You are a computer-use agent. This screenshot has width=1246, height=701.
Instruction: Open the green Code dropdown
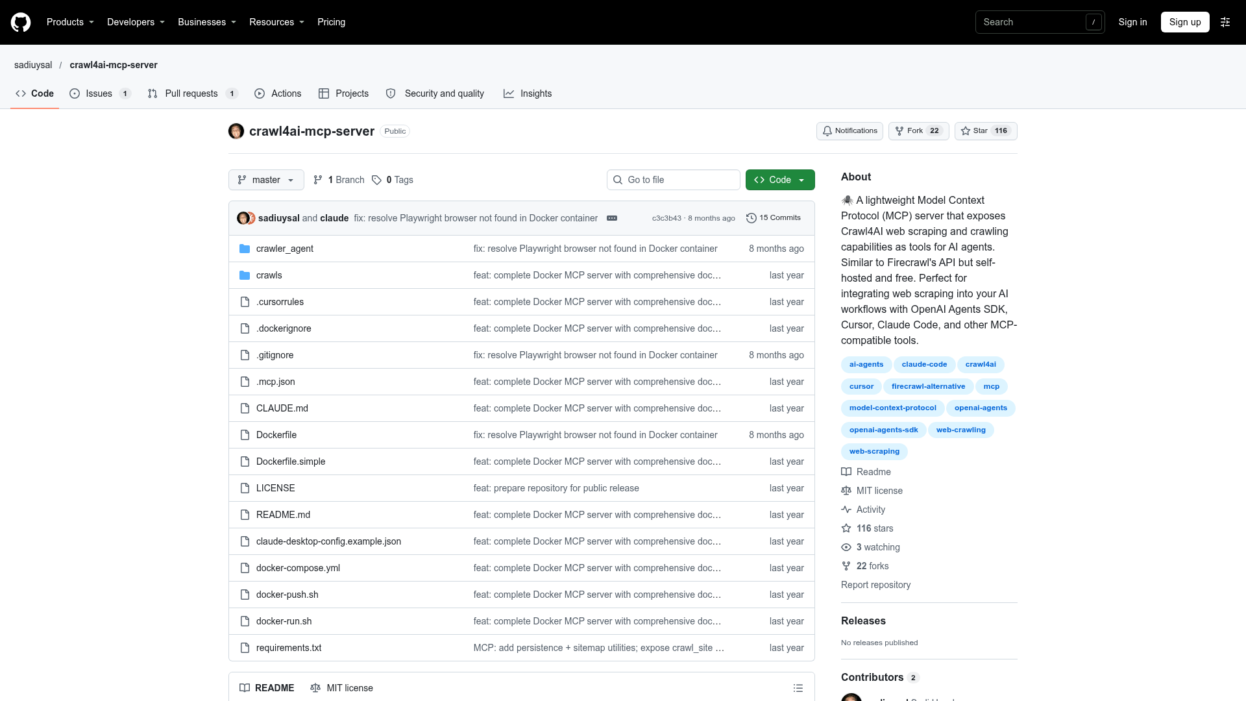coord(780,180)
